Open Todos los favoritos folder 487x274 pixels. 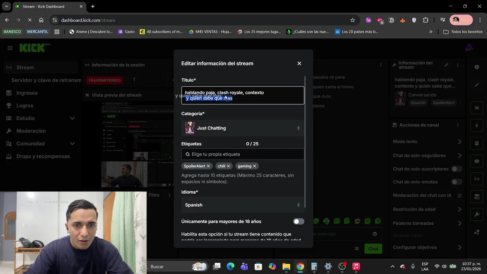pyautogui.click(x=463, y=32)
